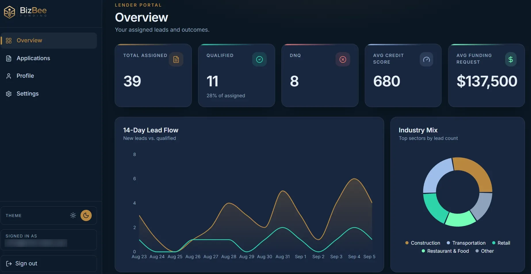Click the Overview page title

(141, 17)
